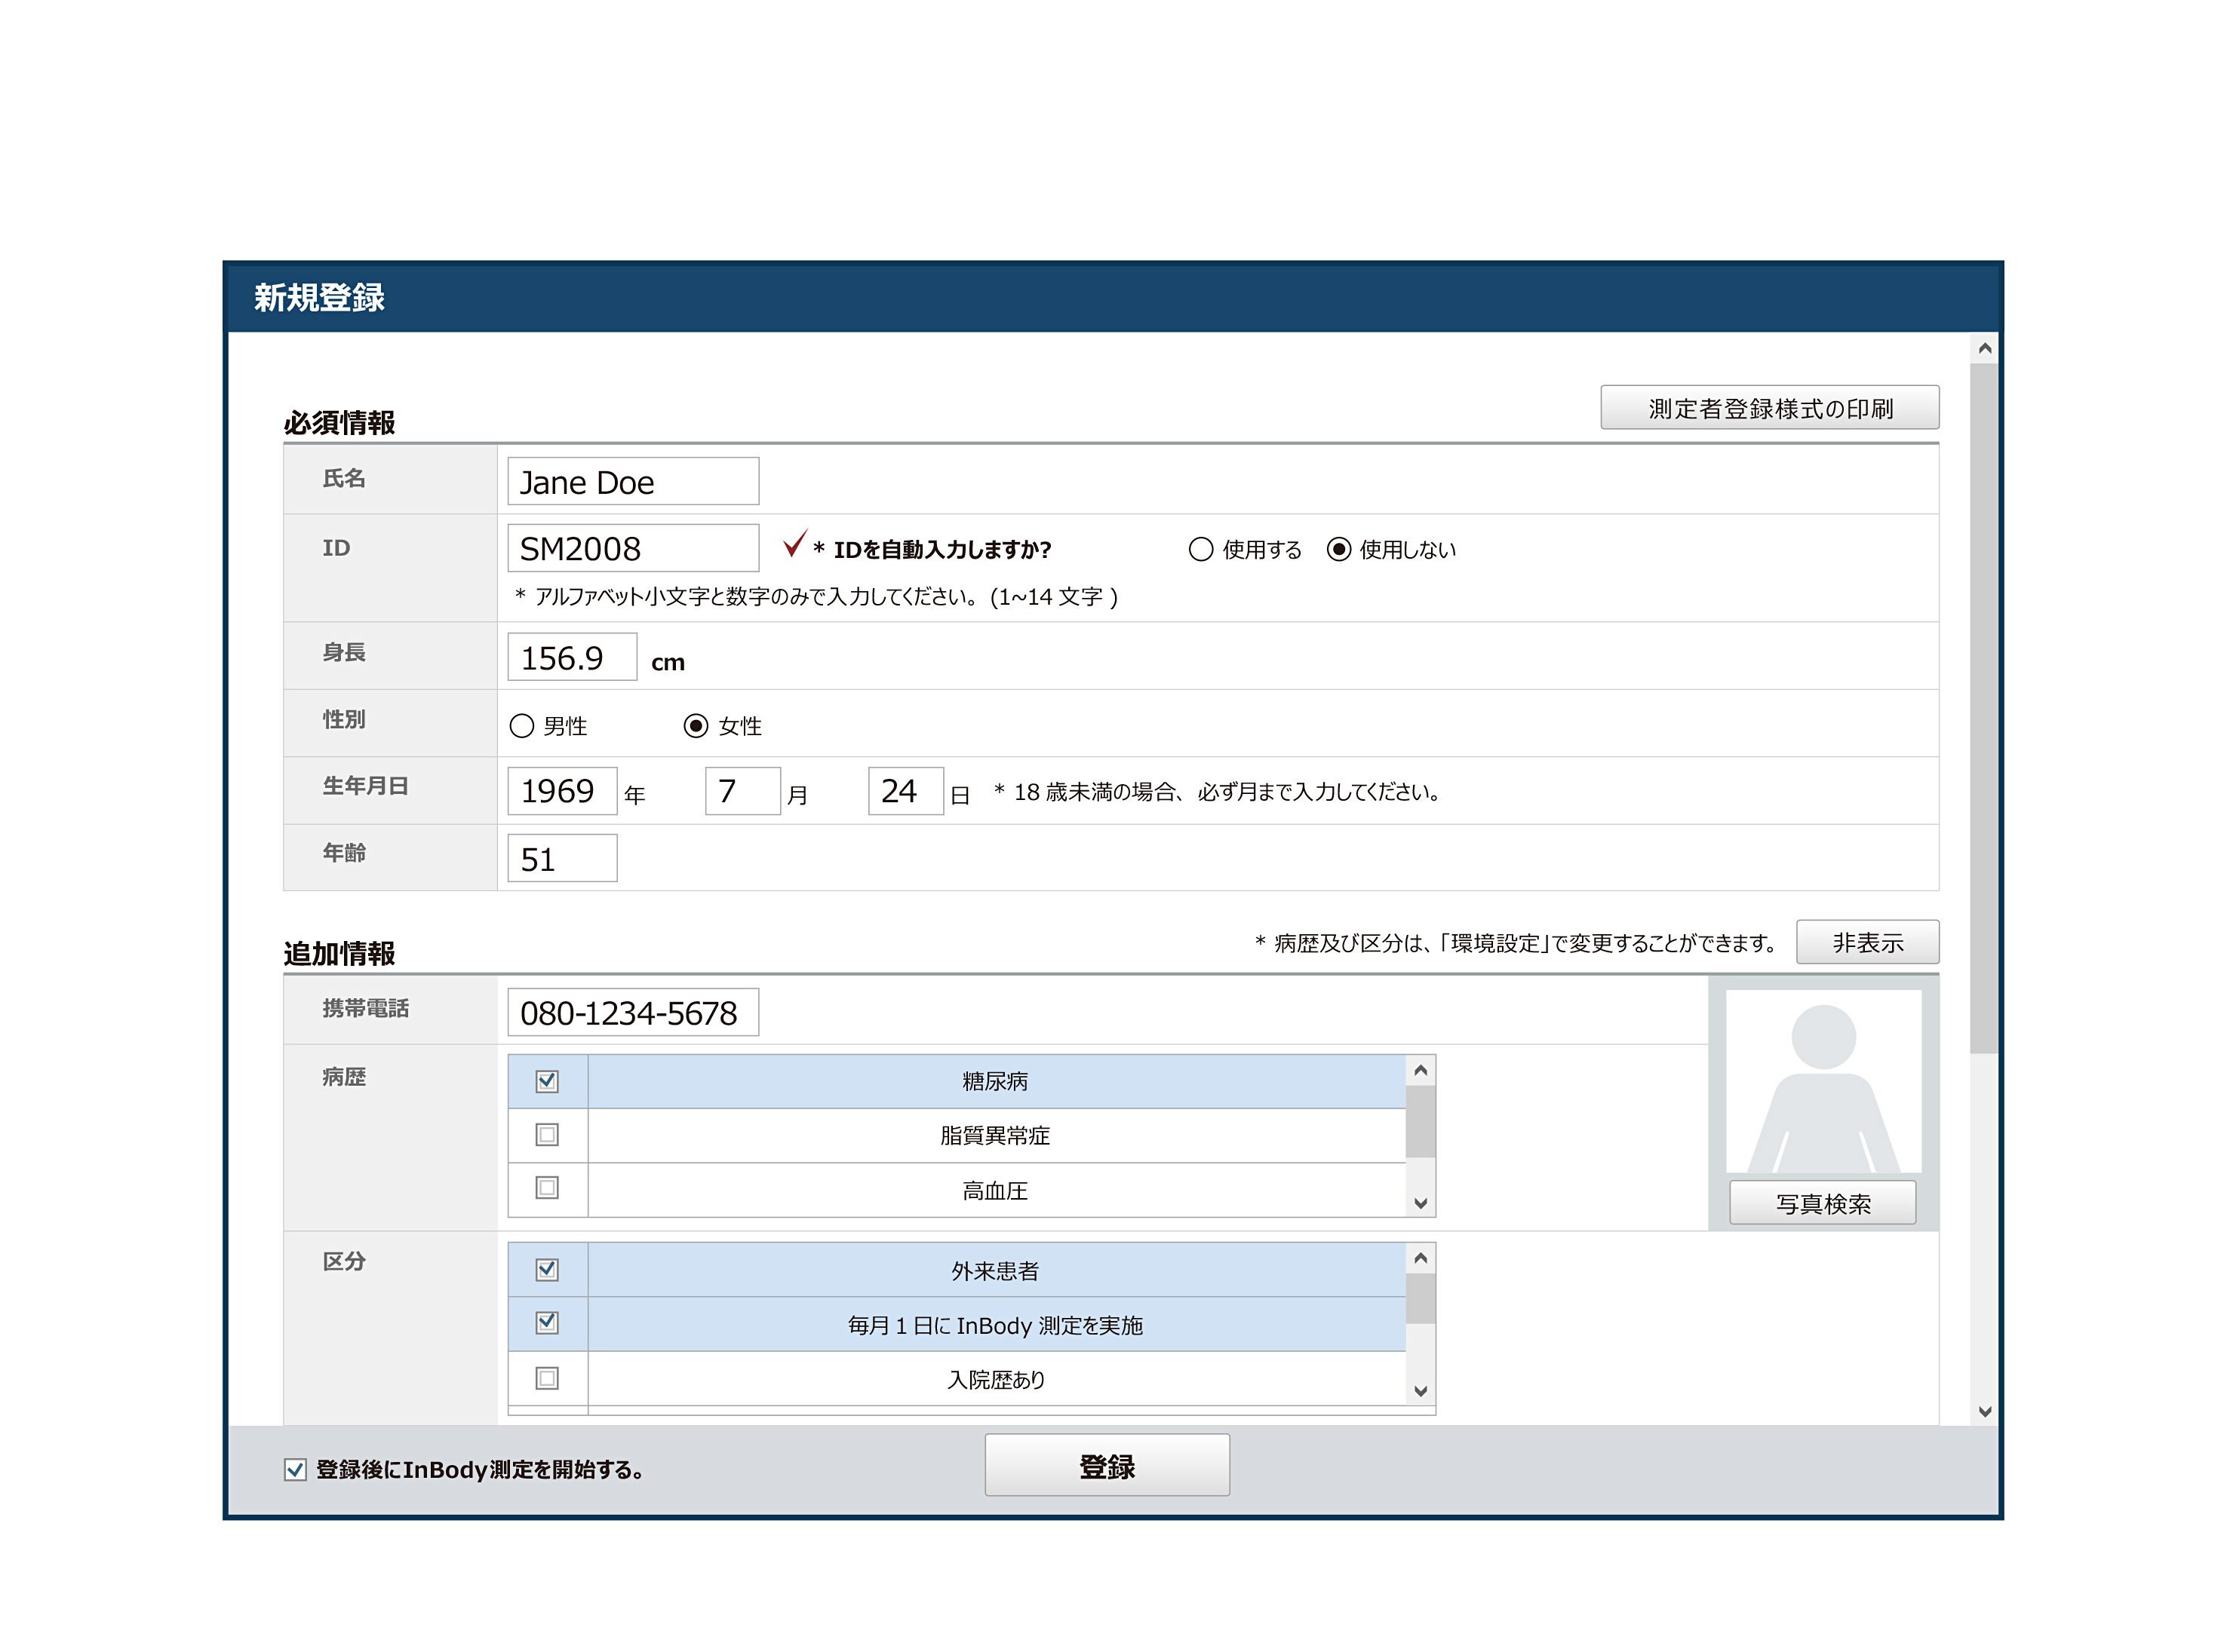Uncheck the 糖尿病 checkbox
Viewport: 2227px width, 1652px height.
coord(546,1081)
